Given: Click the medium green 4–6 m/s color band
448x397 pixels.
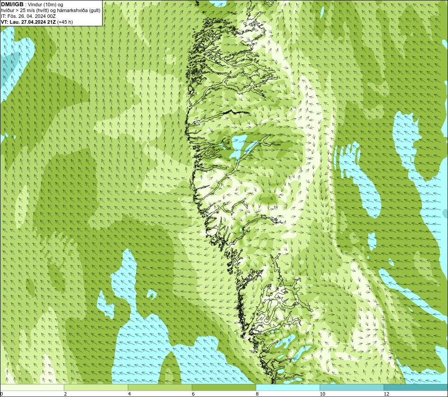Looking at the screenshot, I should pyautogui.click(x=160, y=387).
